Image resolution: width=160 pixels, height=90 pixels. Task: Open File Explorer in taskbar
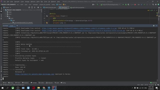(x=38, y=88)
